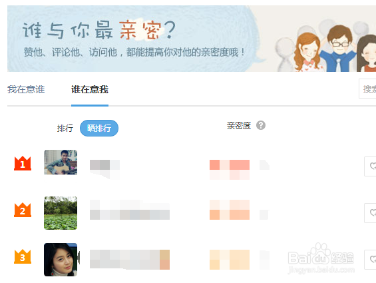Click the 谁与你最亲密 banner image

[192, 39]
